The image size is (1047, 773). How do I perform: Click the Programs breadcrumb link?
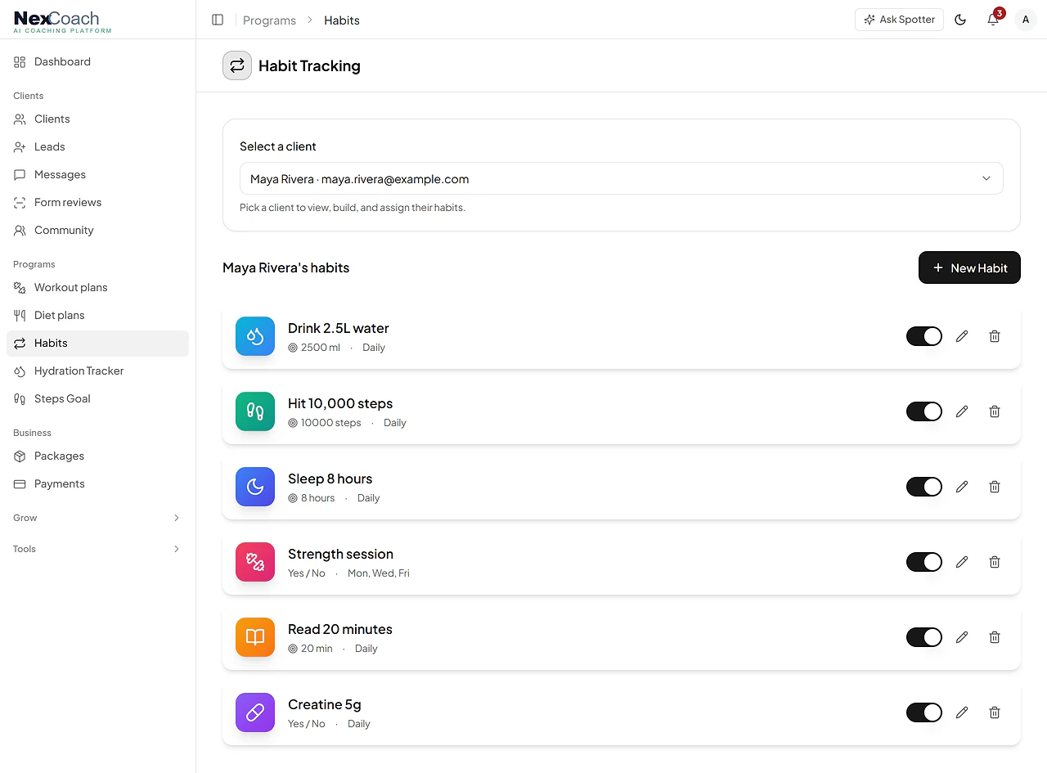269,20
